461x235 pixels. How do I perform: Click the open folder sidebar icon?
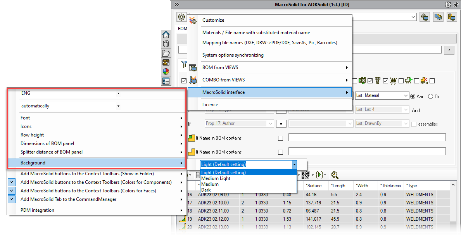[x=166, y=53]
